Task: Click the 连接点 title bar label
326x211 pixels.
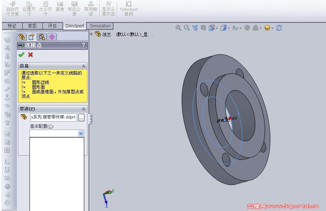Action: (x=33, y=45)
